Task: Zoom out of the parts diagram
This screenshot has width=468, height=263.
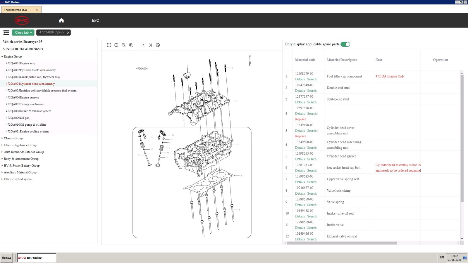Action: pos(123,45)
